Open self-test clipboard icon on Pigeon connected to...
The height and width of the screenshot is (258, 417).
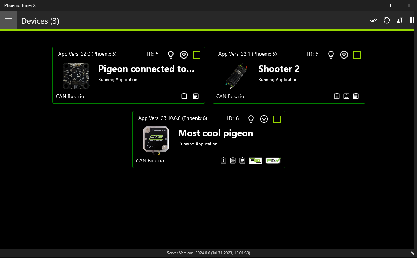pos(196,96)
